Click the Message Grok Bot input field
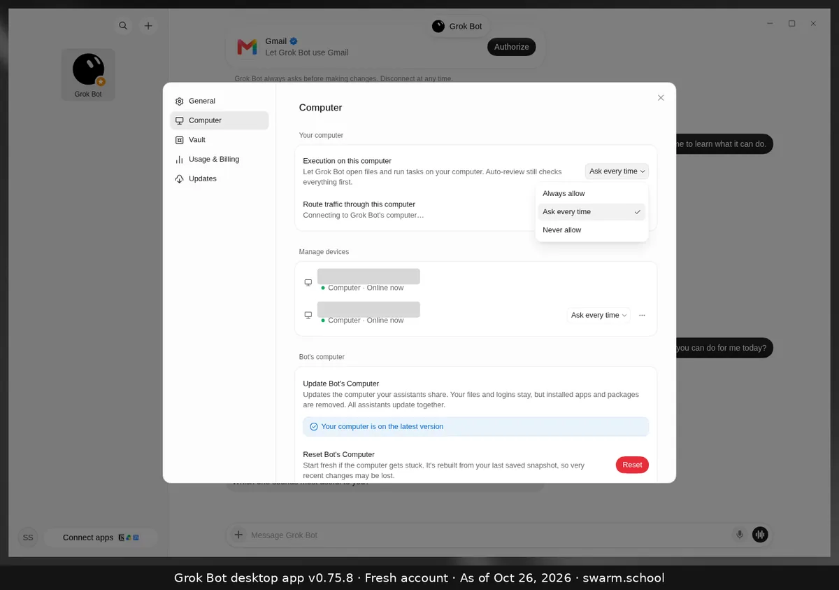This screenshot has height=590, width=839. pyautogui.click(x=488, y=535)
